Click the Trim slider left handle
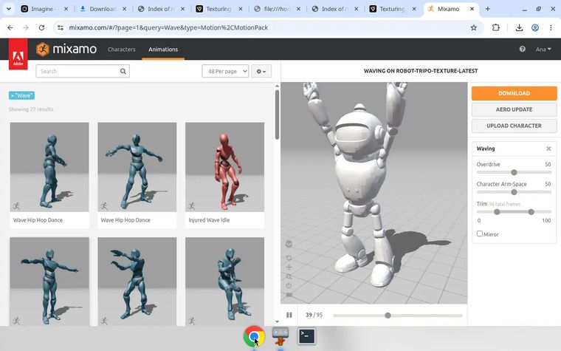This screenshot has height=351, width=561. (x=497, y=212)
